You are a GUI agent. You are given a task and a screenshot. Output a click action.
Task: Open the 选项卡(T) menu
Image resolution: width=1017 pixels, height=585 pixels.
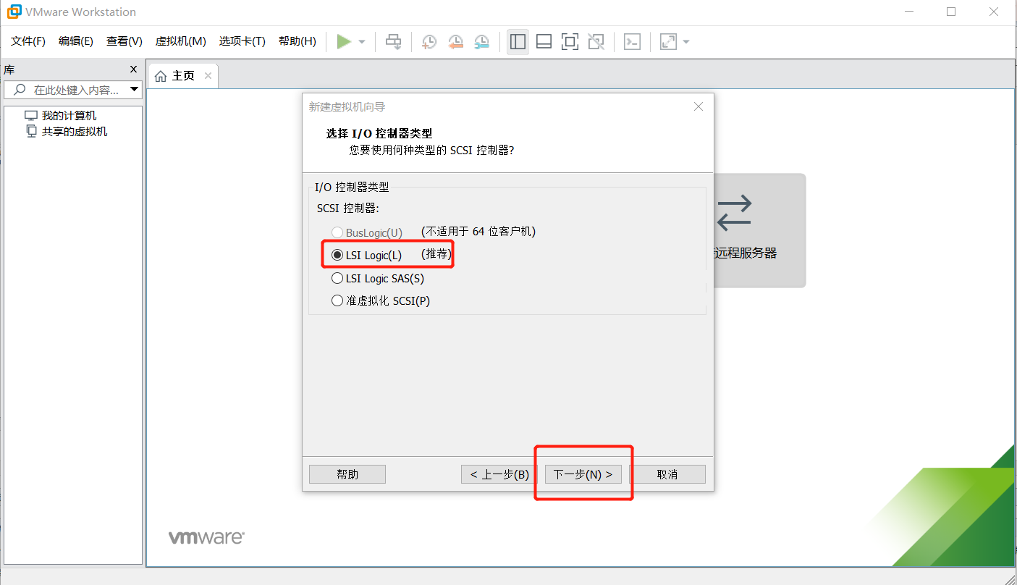tap(242, 41)
